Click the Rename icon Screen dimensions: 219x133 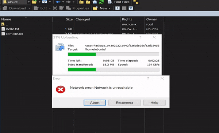pyautogui.click(x=61, y=8)
